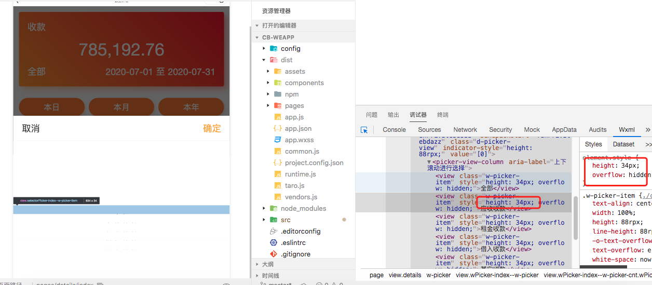Select the 借入收款 w-picker-item node
Screen dimensions: 652x285
500,243
